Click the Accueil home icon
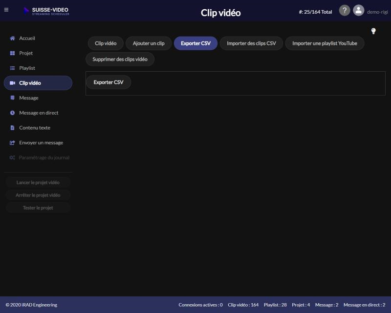This screenshot has height=313, width=391. (x=12, y=39)
